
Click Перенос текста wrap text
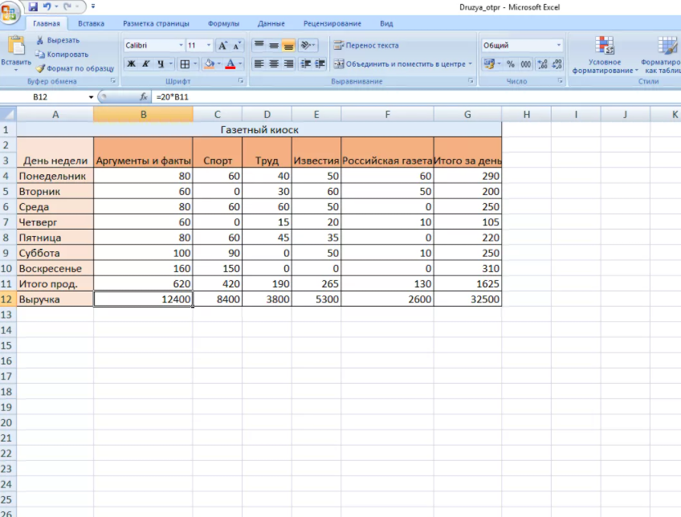366,45
